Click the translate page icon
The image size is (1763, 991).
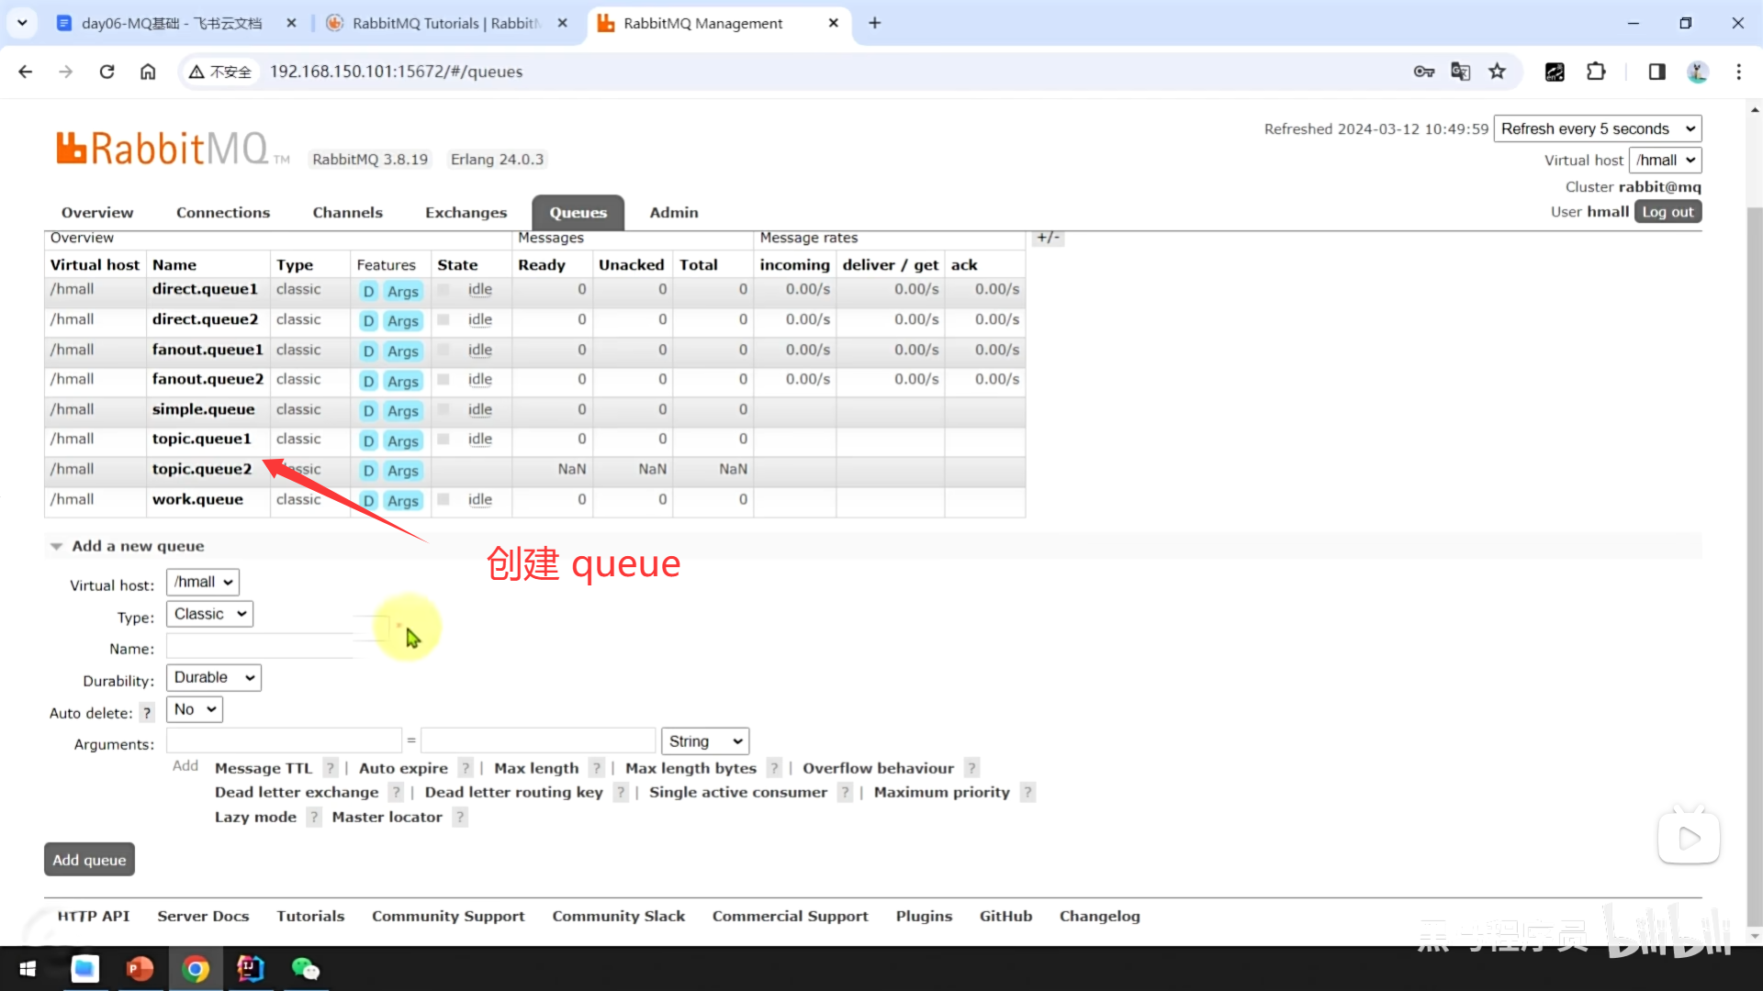point(1460,72)
